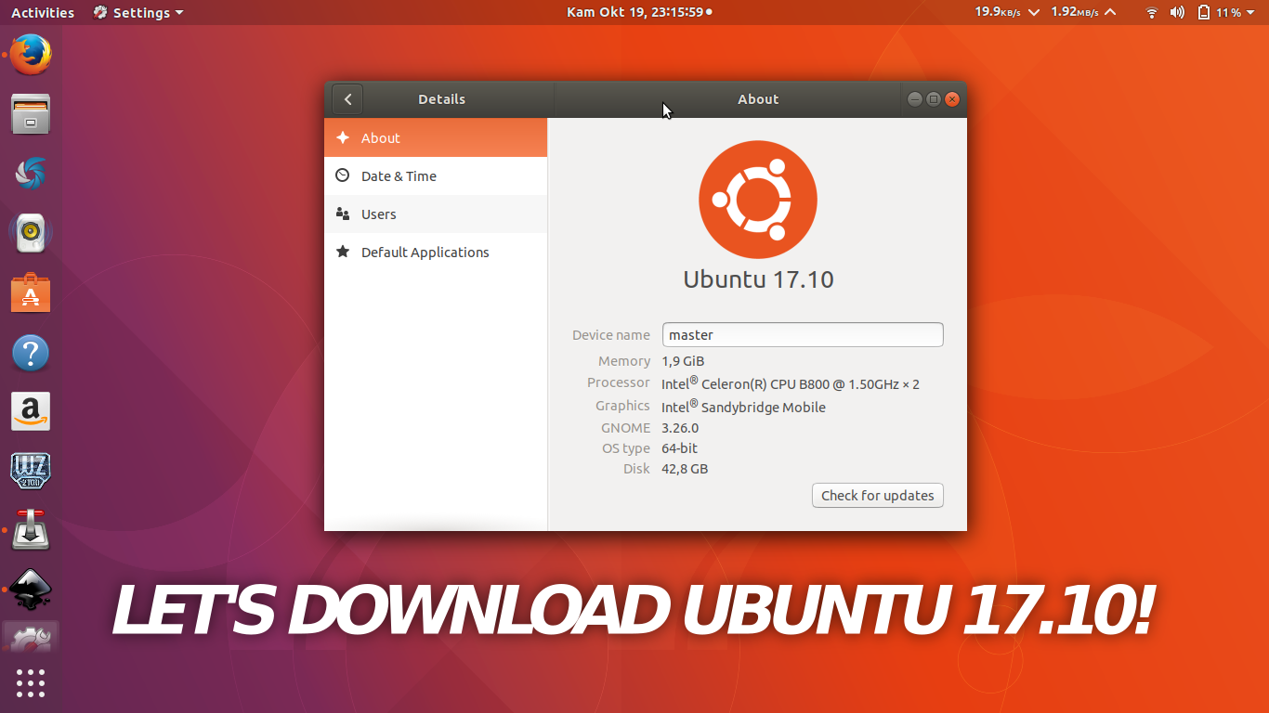Click the battery icon in top bar
Image resolution: width=1269 pixels, height=713 pixels.
tap(1204, 12)
